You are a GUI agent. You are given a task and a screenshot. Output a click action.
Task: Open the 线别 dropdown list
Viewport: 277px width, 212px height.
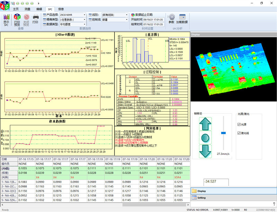[x=127, y=15]
